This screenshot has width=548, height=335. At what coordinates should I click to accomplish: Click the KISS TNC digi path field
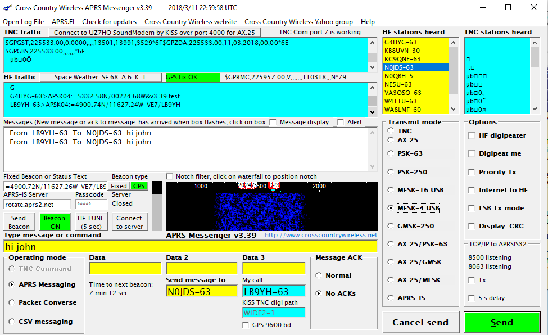tap(274, 313)
